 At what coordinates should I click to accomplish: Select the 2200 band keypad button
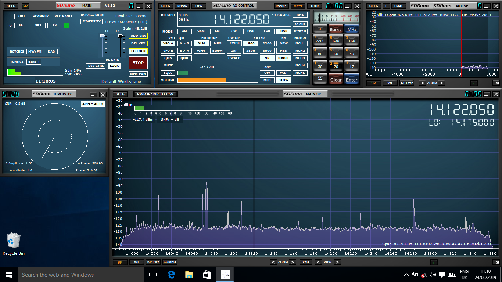(x=320, y=39)
